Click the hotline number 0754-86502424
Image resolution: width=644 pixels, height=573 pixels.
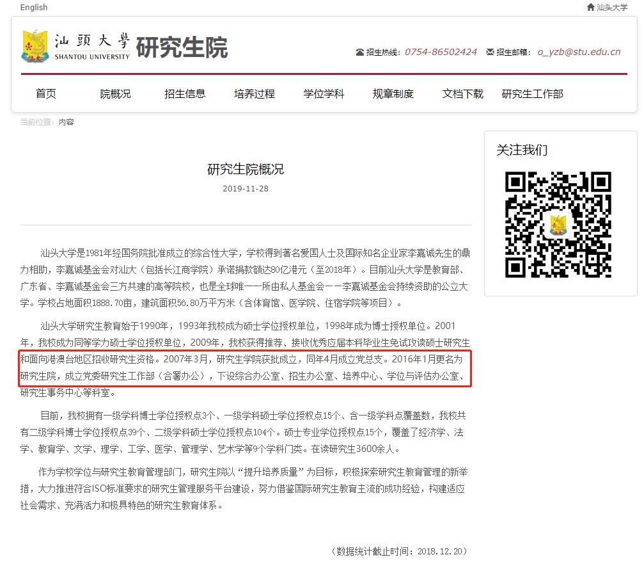pos(441,52)
